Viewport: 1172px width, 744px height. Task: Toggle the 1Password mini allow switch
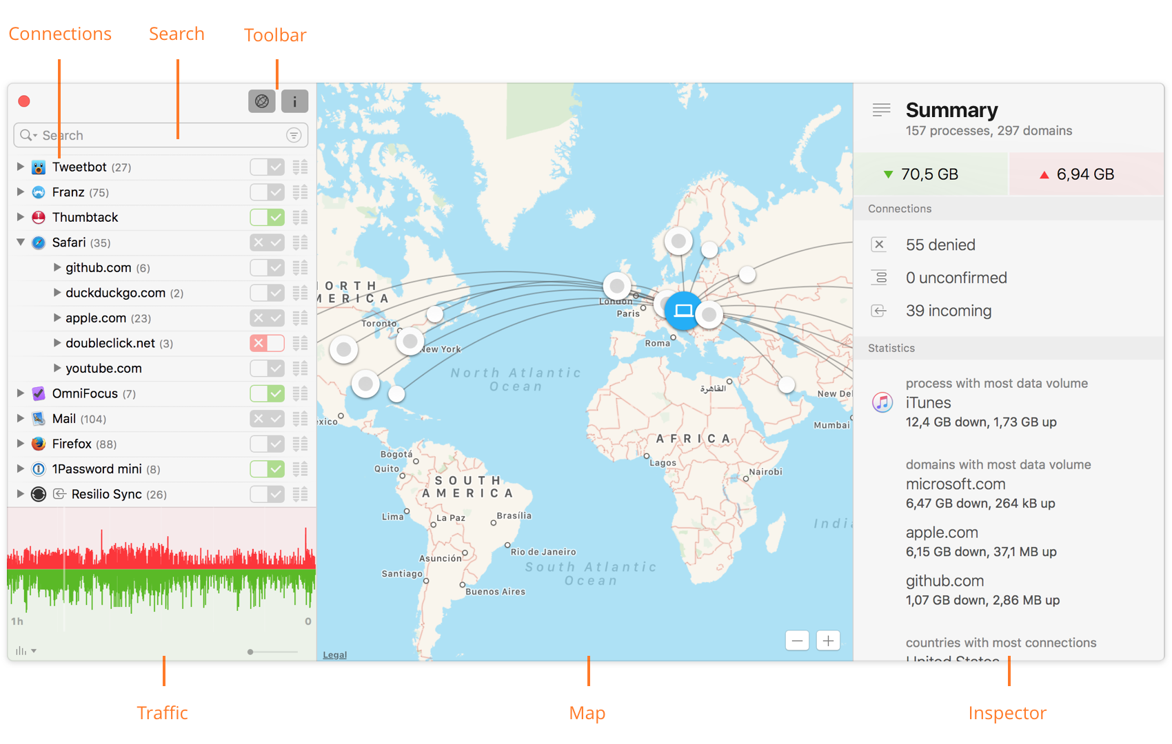click(x=267, y=469)
